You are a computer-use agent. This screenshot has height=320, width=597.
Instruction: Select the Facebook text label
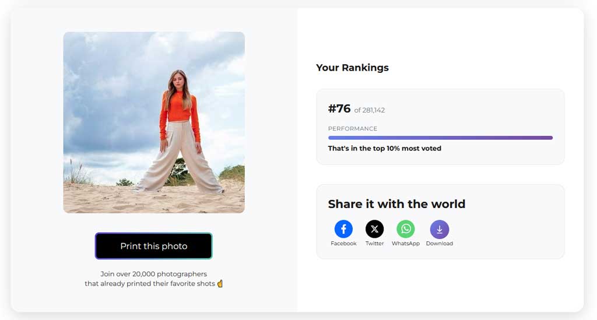(343, 244)
